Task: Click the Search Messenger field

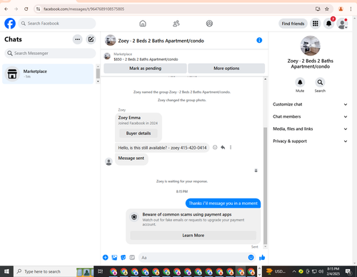Action: coord(50,53)
